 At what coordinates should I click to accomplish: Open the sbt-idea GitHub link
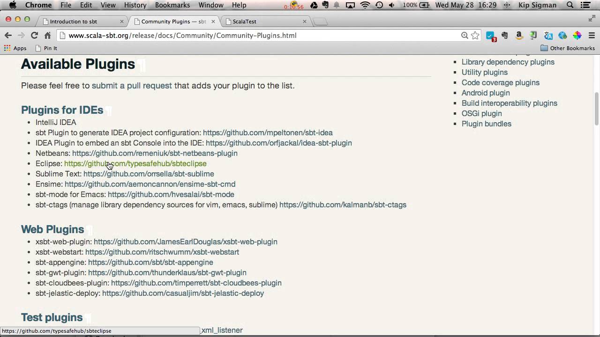268,133
